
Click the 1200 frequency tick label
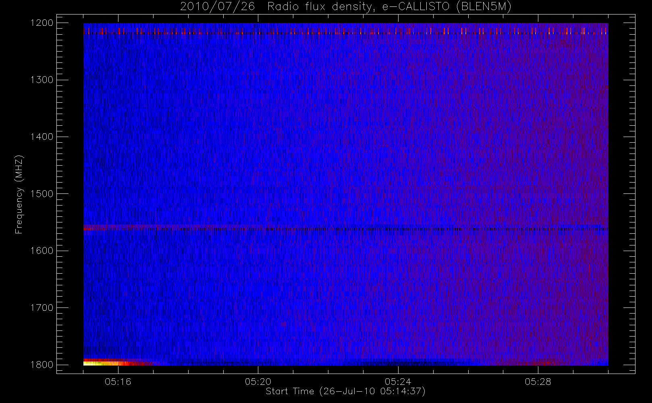(x=42, y=23)
